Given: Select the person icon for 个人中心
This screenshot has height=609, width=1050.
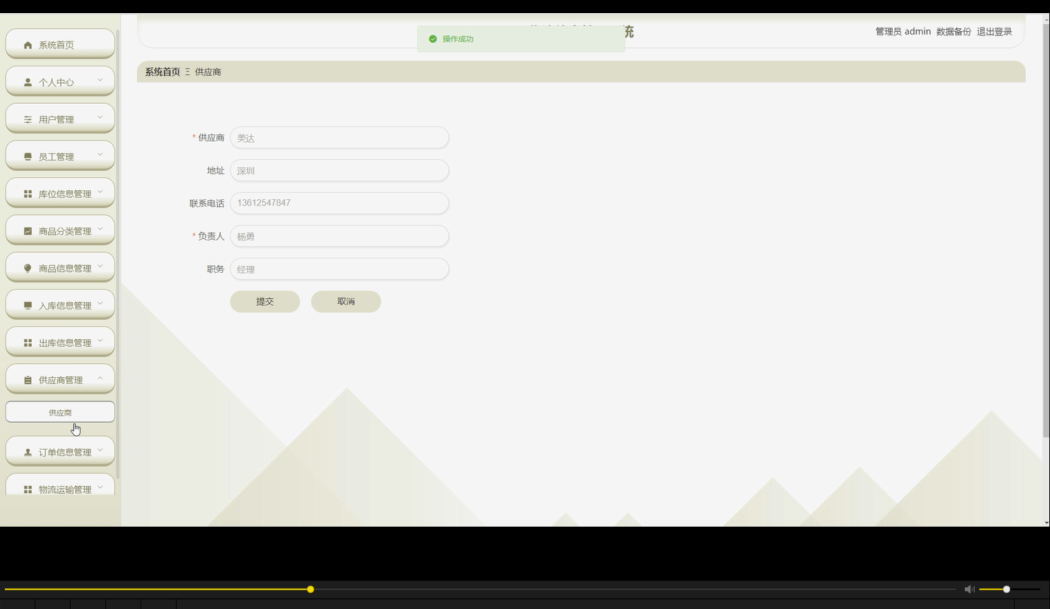Looking at the screenshot, I should click(x=27, y=81).
